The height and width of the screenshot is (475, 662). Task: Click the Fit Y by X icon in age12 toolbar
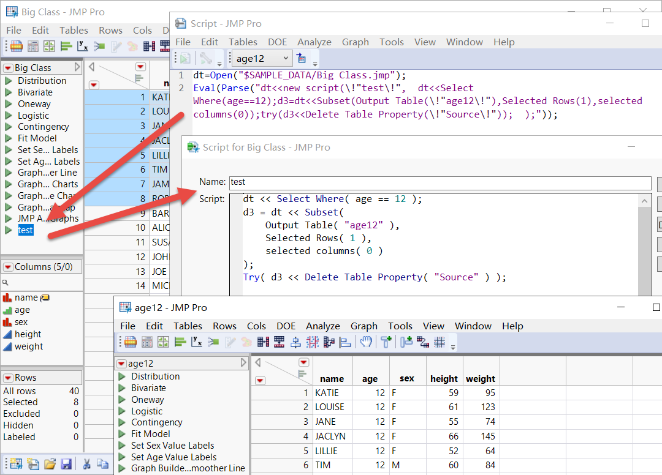tap(197, 342)
